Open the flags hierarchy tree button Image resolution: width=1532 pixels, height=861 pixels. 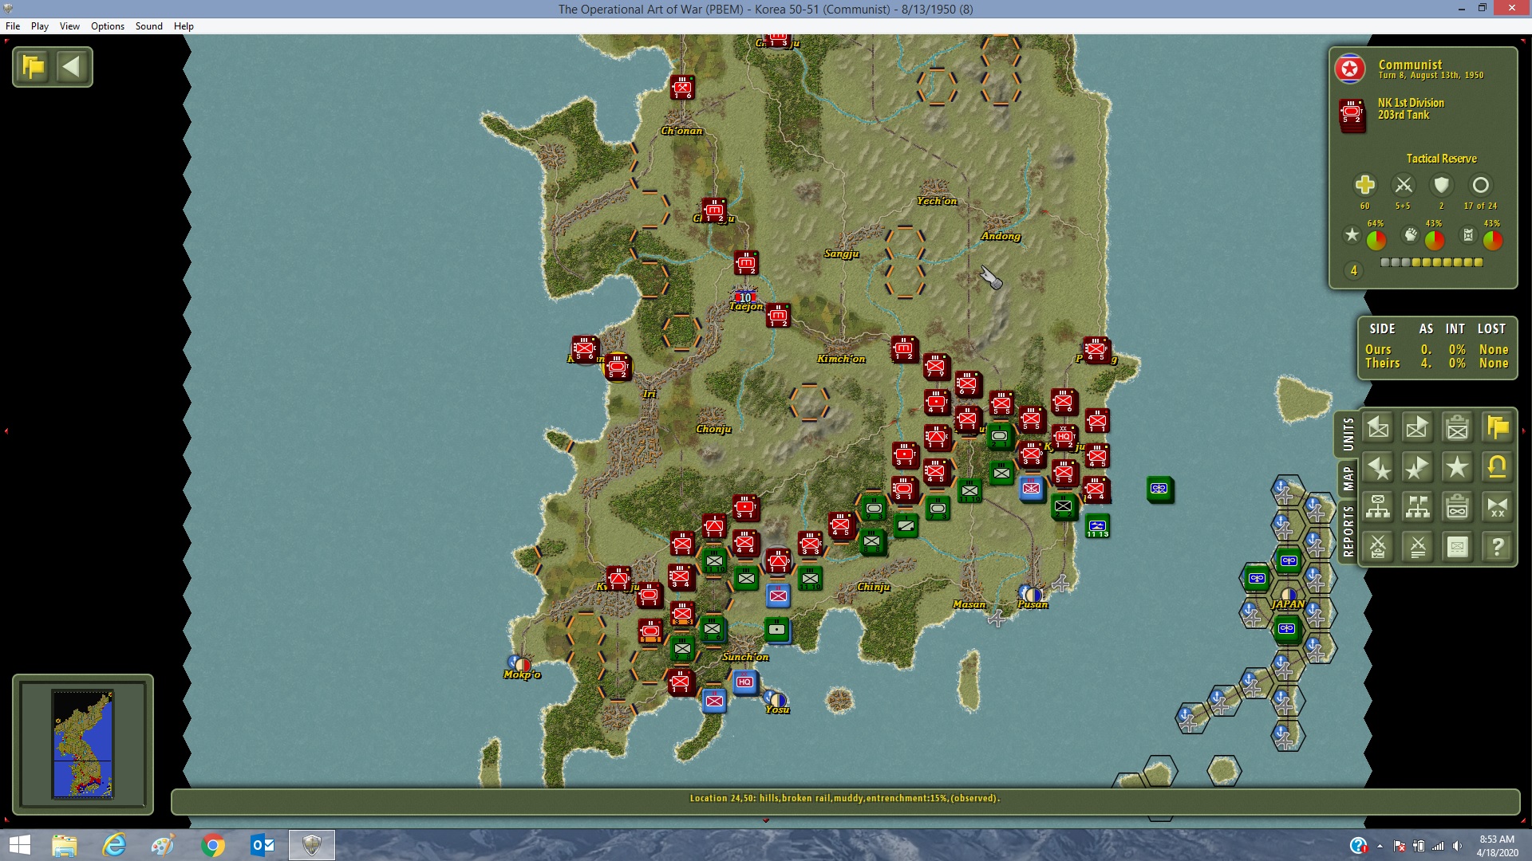click(1418, 507)
